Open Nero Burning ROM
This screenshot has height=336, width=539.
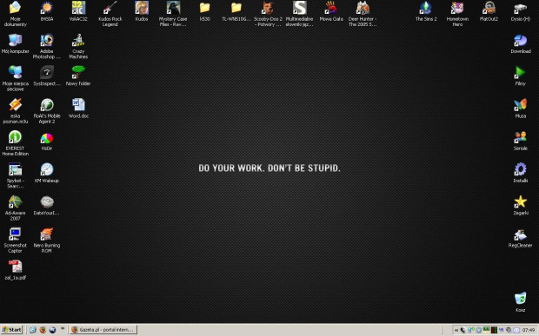[47, 240]
